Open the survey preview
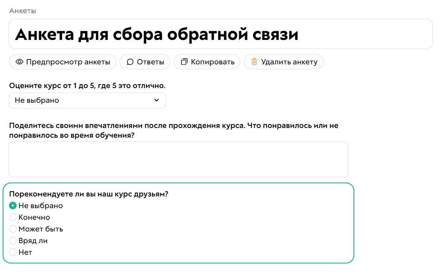The image size is (442, 274). tap(62, 62)
